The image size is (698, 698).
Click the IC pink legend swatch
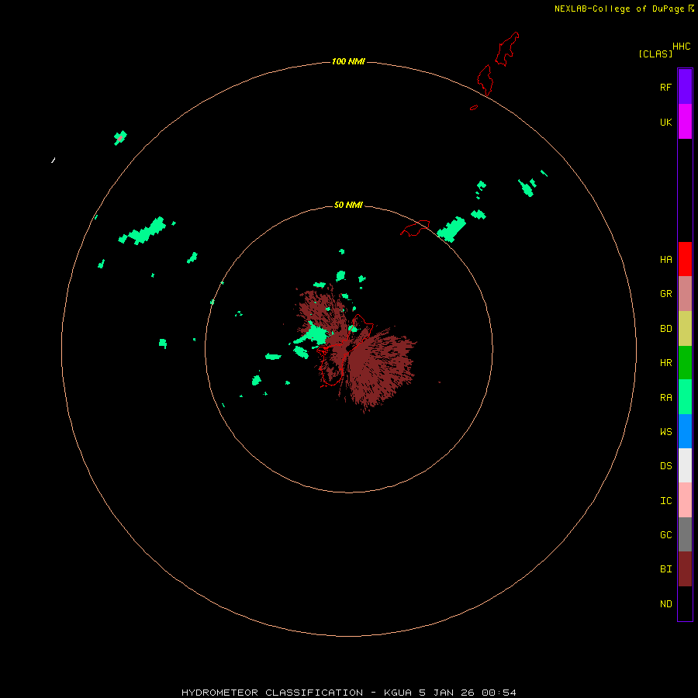click(685, 500)
